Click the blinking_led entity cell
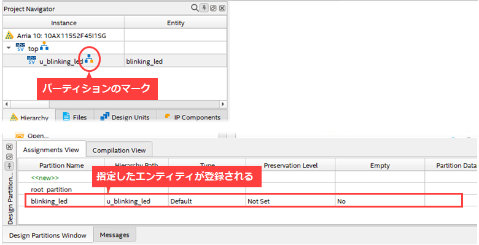The width and height of the screenshot is (479, 245). coord(176,61)
